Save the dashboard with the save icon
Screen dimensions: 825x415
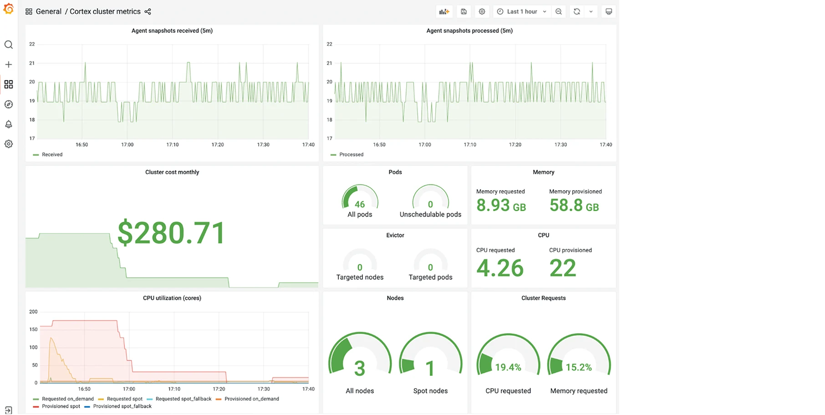tap(463, 12)
